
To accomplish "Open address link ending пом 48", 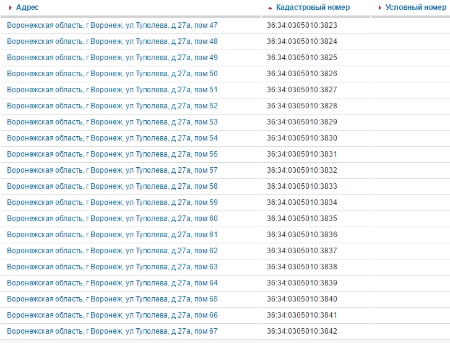I will click(112, 41).
